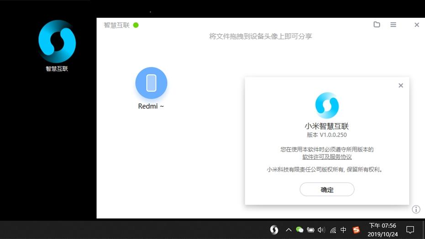Screen dimensions: 425x239
Task: Open the Wi-Fi network tray icon
Action: (x=333, y=230)
